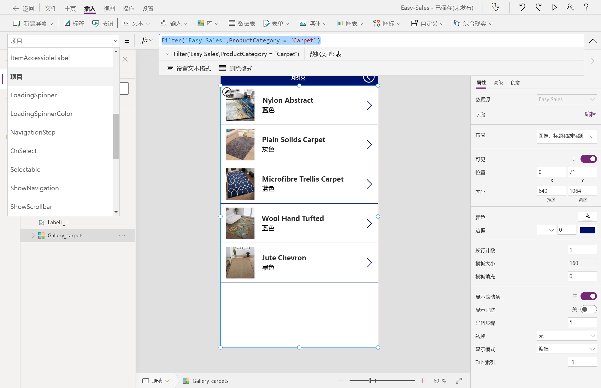The image size is (601, 388).
Task: Open the app checker stethoscope icon
Action: click(495, 7)
